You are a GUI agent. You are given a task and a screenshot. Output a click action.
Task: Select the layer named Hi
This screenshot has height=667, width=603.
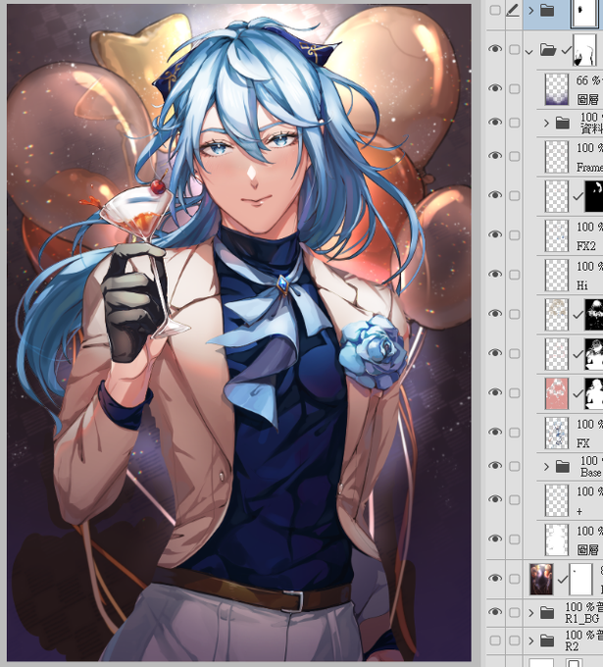(582, 285)
